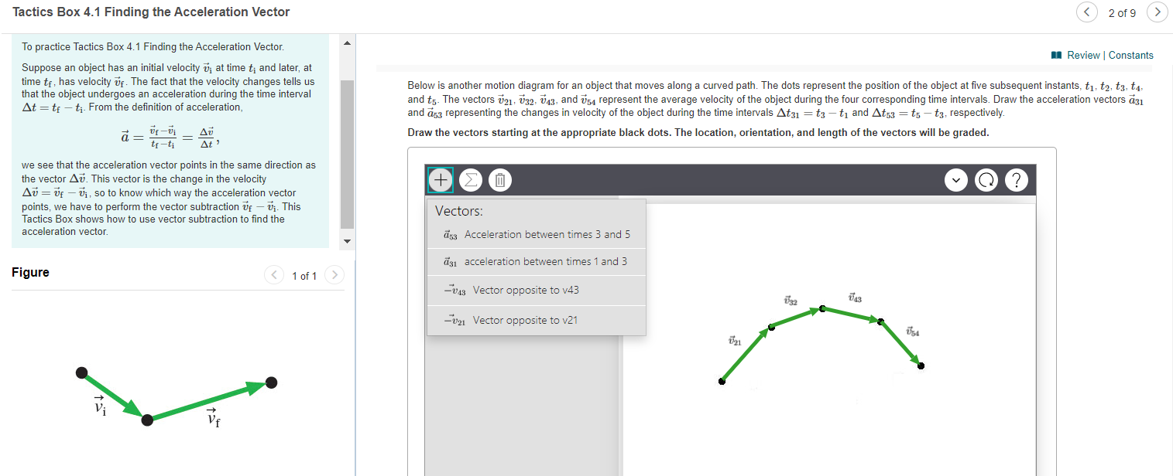This screenshot has height=476, width=1173.
Task: Click the Review book icon
Action: pos(1058,55)
